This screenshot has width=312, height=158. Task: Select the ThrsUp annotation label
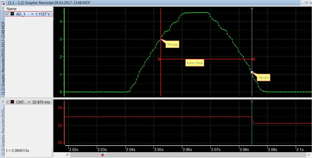coord(173,45)
